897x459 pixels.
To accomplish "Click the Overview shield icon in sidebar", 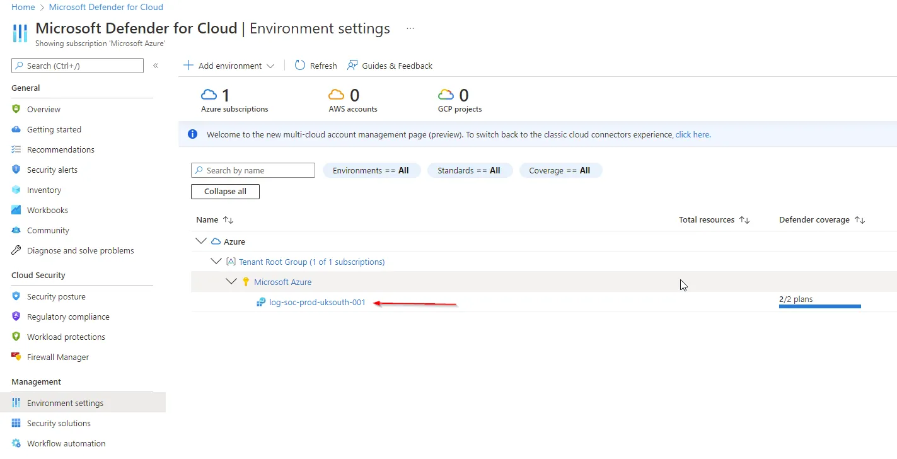I will [16, 109].
